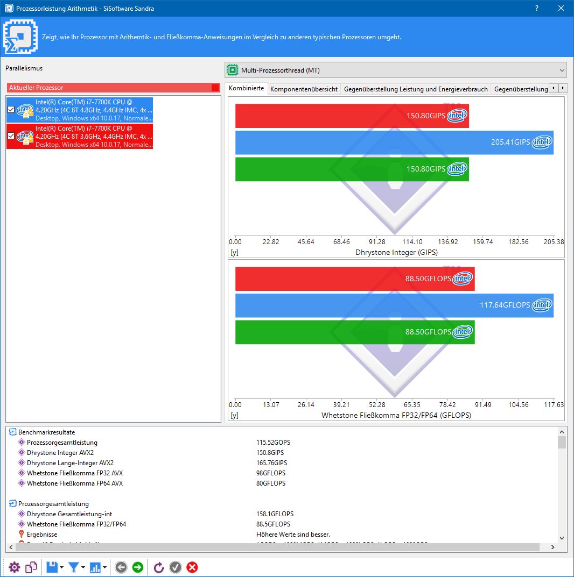Click the Intel logo on 117.64GFLOPS bar

542,305
